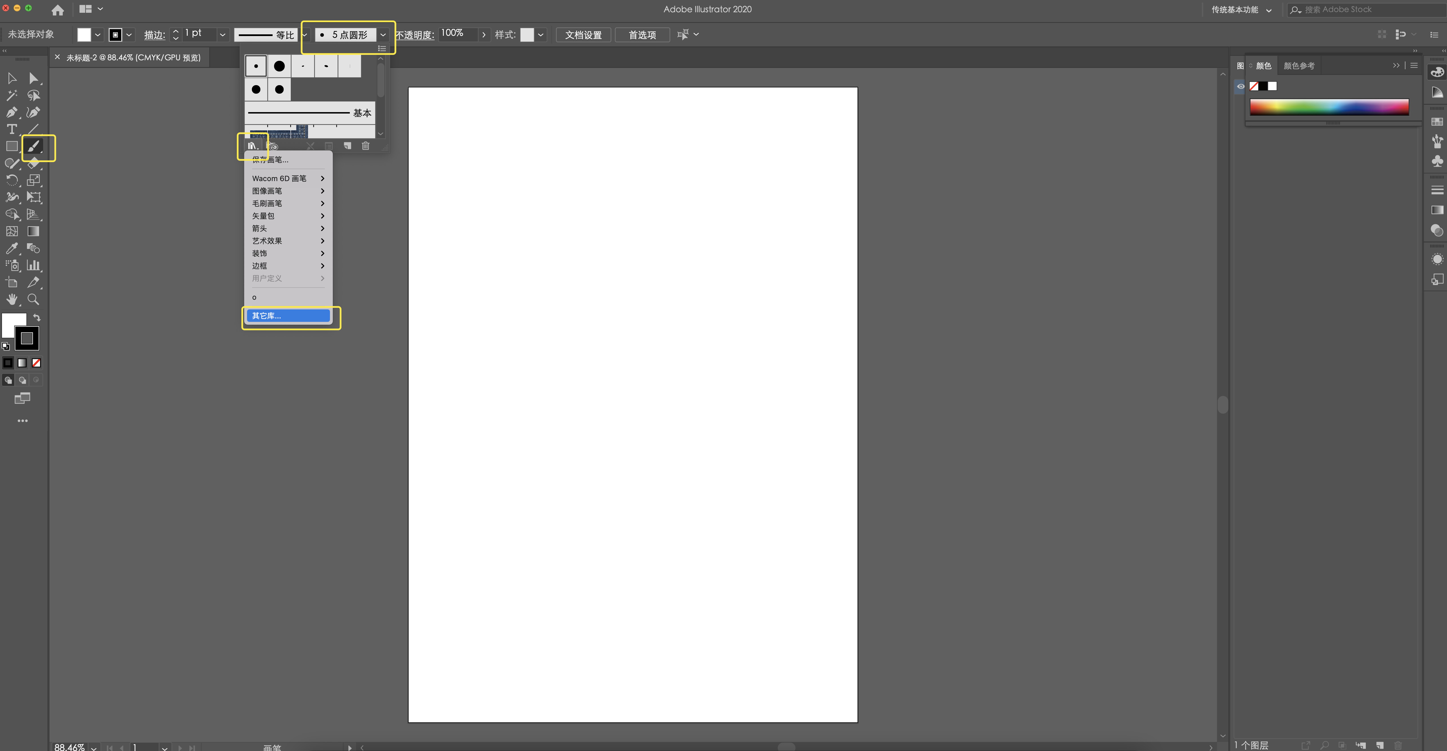The height and width of the screenshot is (751, 1447).
Task: Toggle layer visibility eye icon
Action: click(x=1241, y=87)
